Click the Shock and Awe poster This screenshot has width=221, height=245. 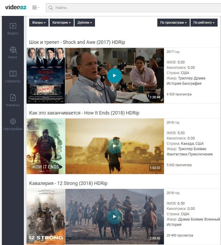pos(46,76)
